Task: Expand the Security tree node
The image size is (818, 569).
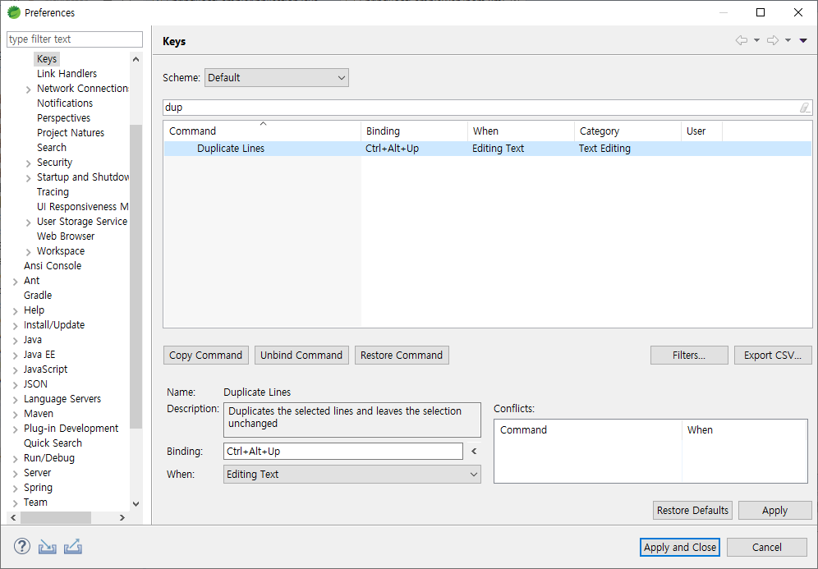Action: [x=28, y=163]
